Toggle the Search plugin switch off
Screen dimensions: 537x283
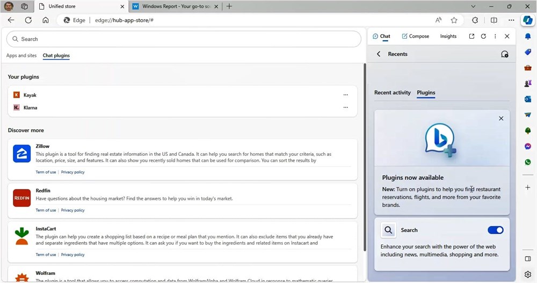pos(495,230)
